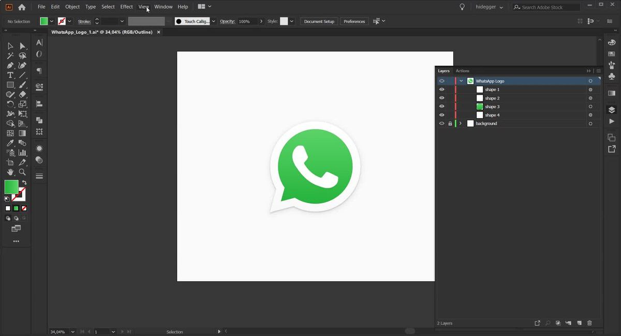Select the Rectangle tool
Viewport: 621px width, 336px height.
[10, 85]
